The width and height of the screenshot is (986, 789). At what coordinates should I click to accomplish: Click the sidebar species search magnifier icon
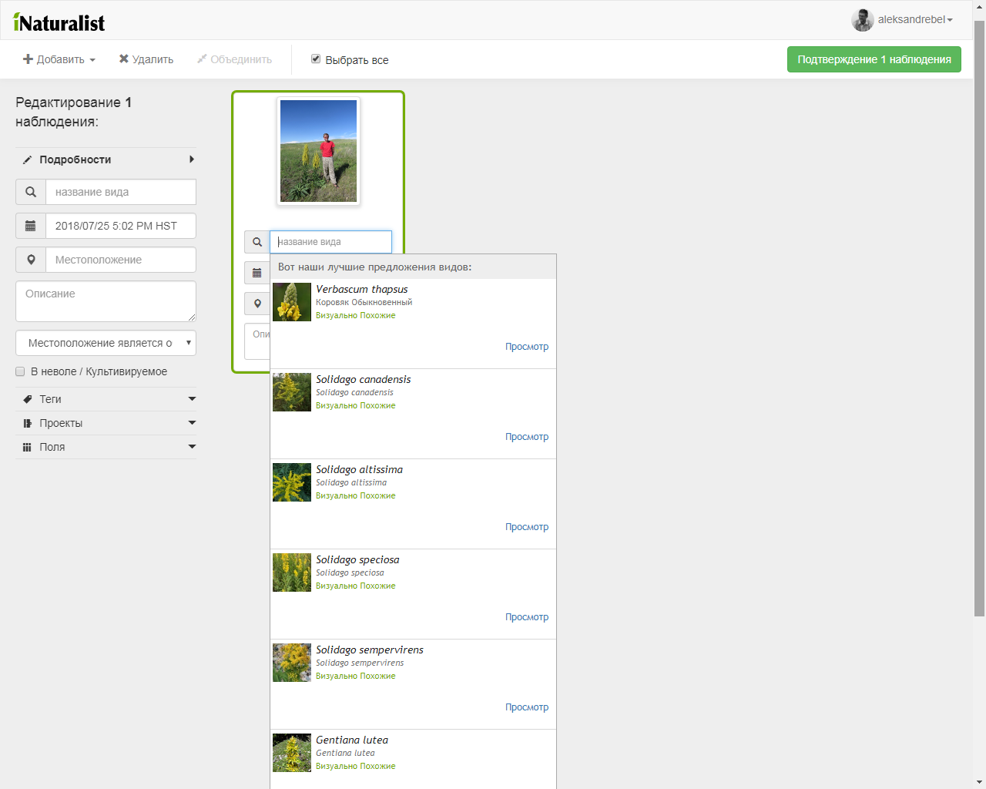click(31, 192)
